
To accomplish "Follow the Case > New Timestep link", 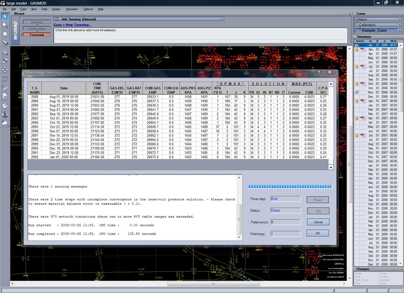I will click(x=72, y=25).
